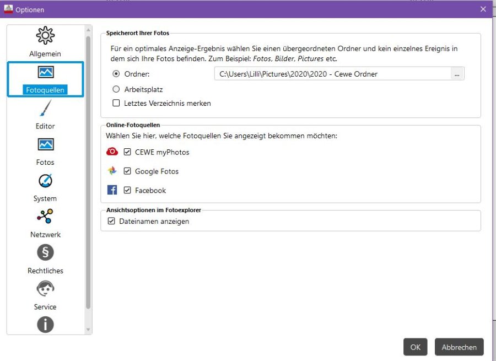Open the Service headset icon section
Screen dimensions: 496x361
45,289
